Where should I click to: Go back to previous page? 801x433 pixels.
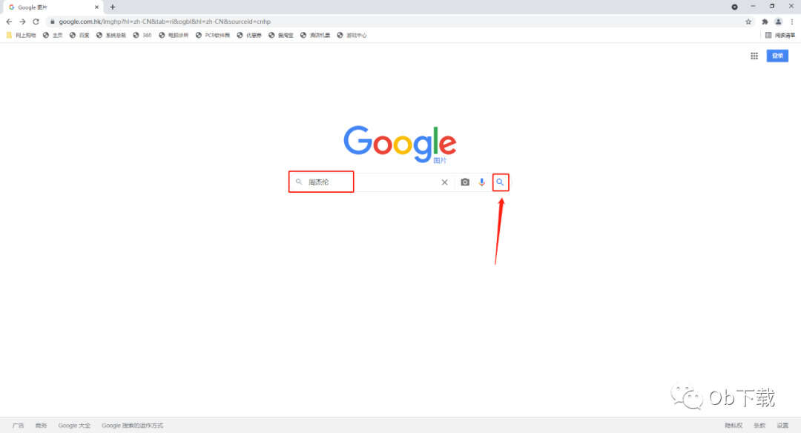click(x=9, y=22)
